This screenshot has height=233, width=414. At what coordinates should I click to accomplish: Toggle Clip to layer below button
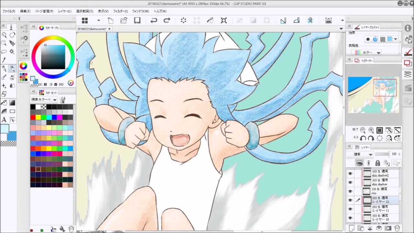(x=359, y=163)
